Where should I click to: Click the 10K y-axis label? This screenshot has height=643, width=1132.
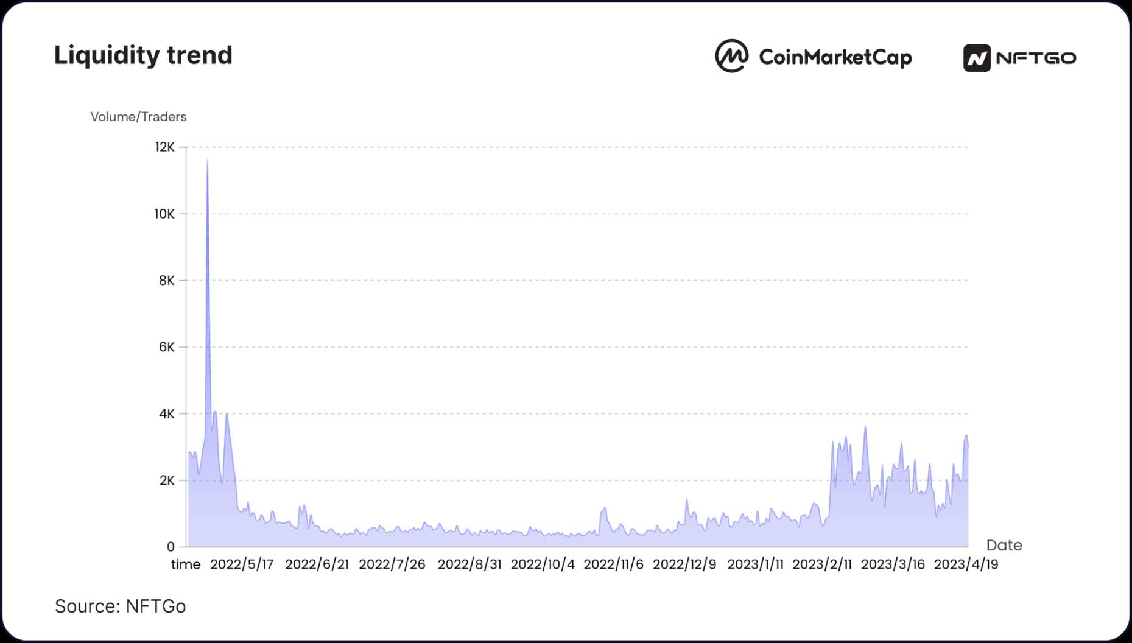pyautogui.click(x=164, y=214)
